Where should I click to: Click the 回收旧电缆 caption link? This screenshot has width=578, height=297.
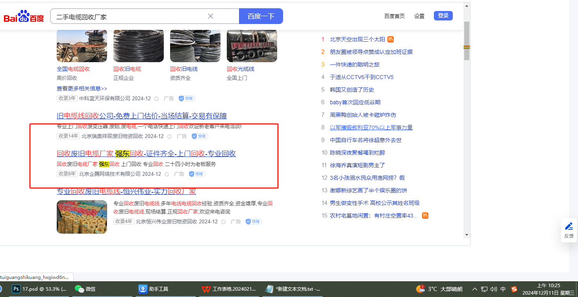127,69
